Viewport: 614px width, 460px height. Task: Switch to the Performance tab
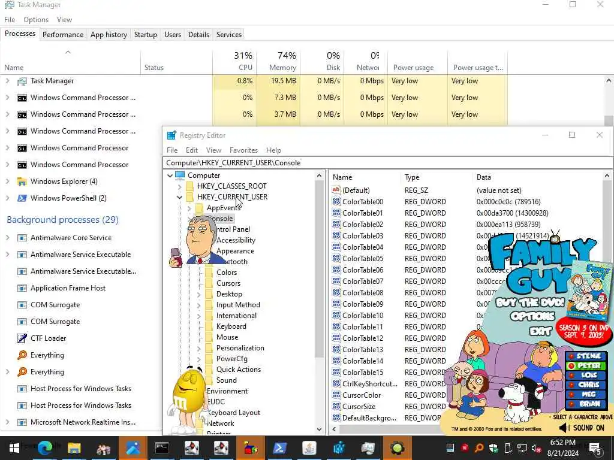click(x=63, y=35)
